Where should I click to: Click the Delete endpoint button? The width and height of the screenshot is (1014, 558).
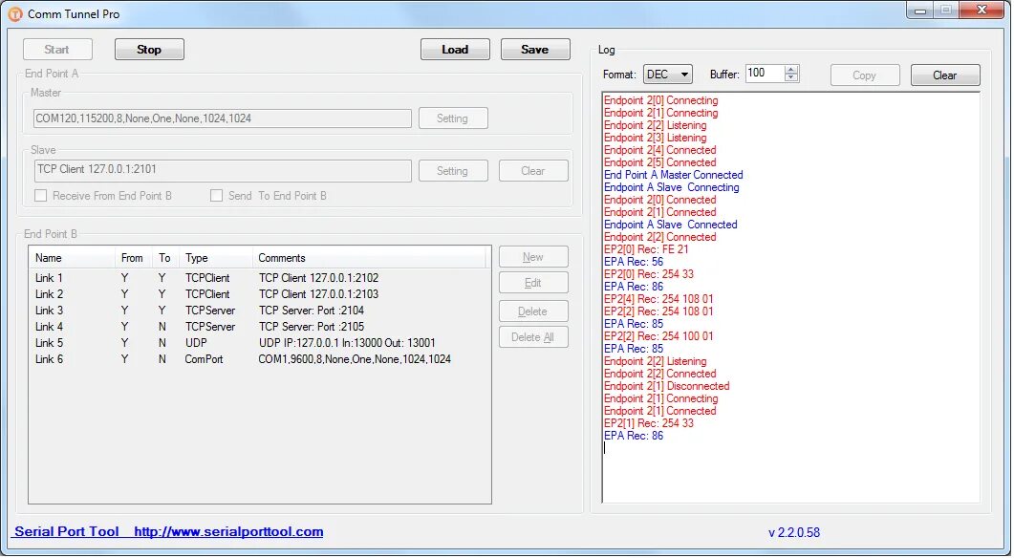533,311
